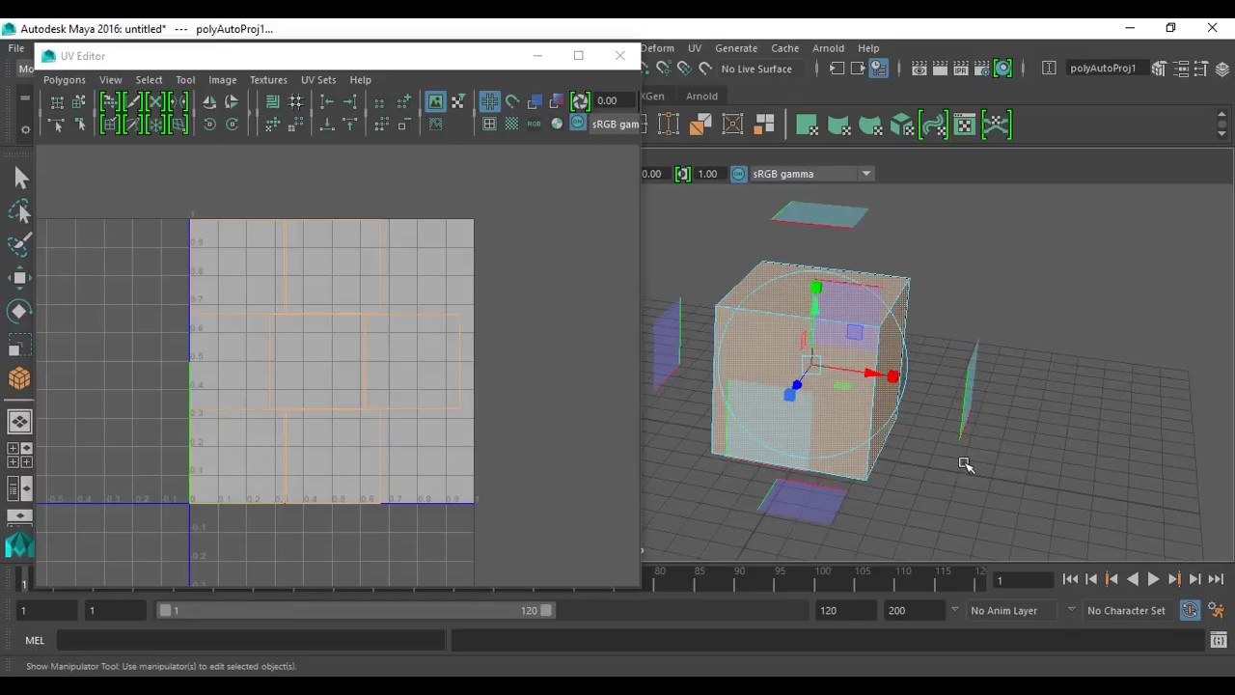The image size is (1235, 695).
Task: Toggle Auto Keyframe button near Character Set
Action: [1190, 610]
